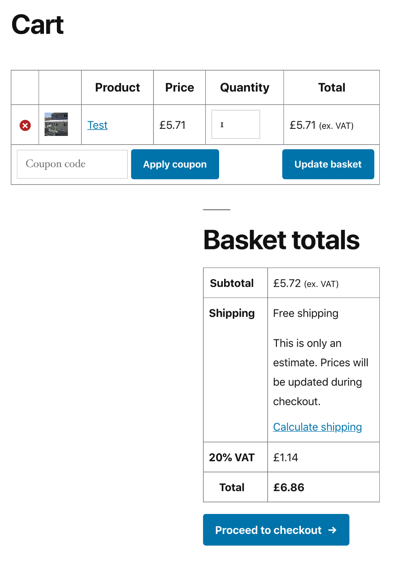
Task: Click the Shipping row label
Action: pos(231,313)
